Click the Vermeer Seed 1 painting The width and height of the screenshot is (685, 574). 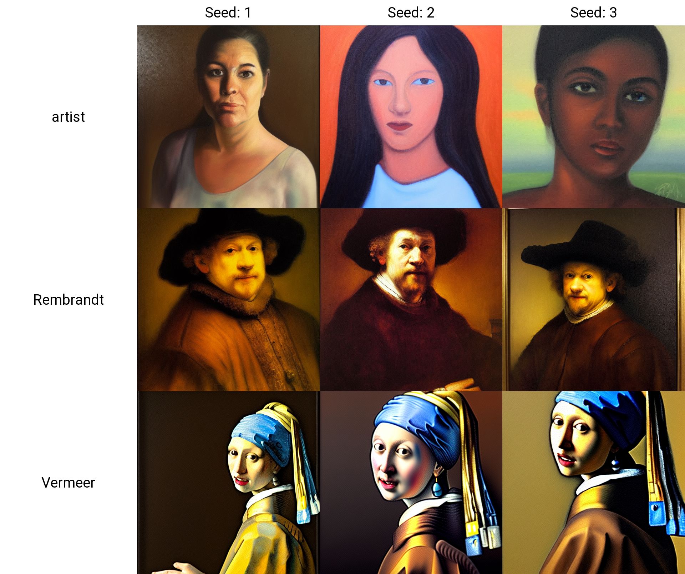click(228, 482)
